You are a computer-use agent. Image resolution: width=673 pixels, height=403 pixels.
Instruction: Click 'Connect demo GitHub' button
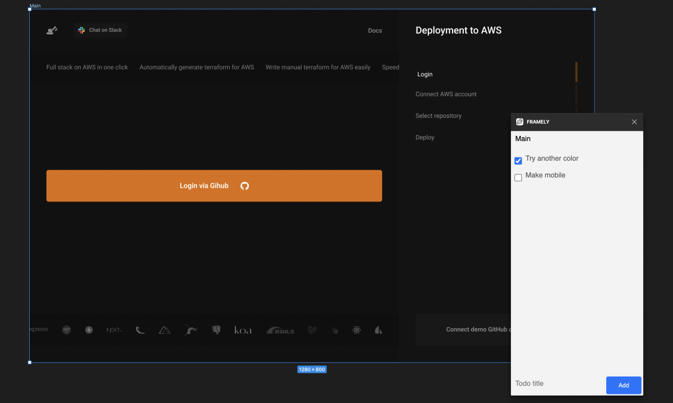[x=463, y=329]
